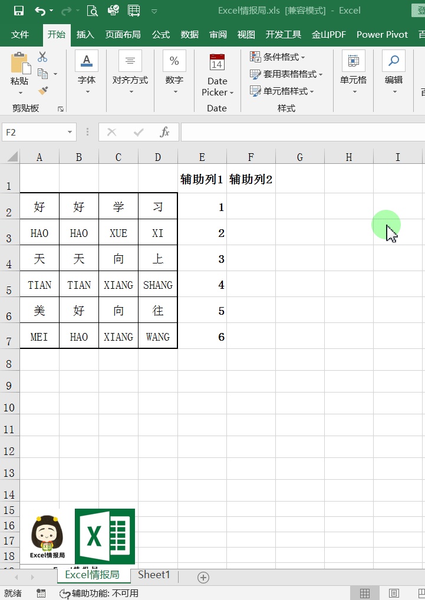Click the macro record status bar icon
Viewport: 425px width, 600px height.
point(41,593)
